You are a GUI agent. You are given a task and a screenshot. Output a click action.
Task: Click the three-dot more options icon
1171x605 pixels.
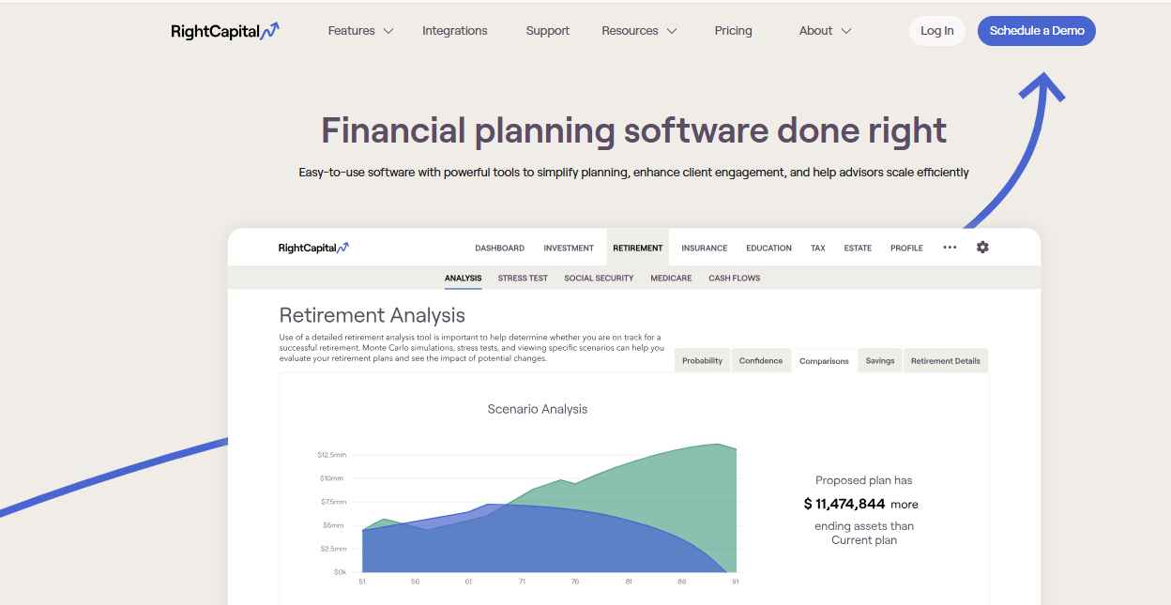tap(950, 248)
